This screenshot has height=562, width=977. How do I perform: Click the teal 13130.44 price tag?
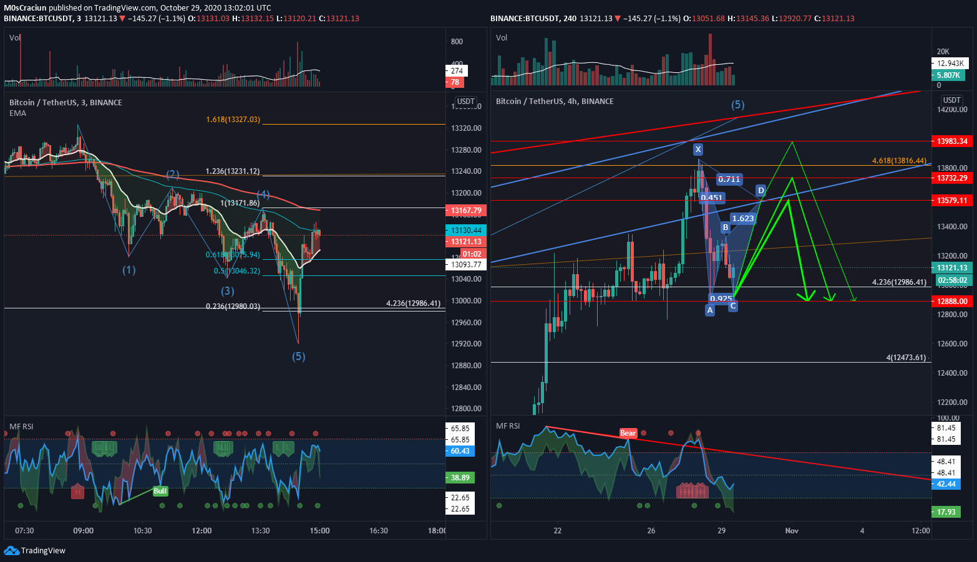[466, 231]
